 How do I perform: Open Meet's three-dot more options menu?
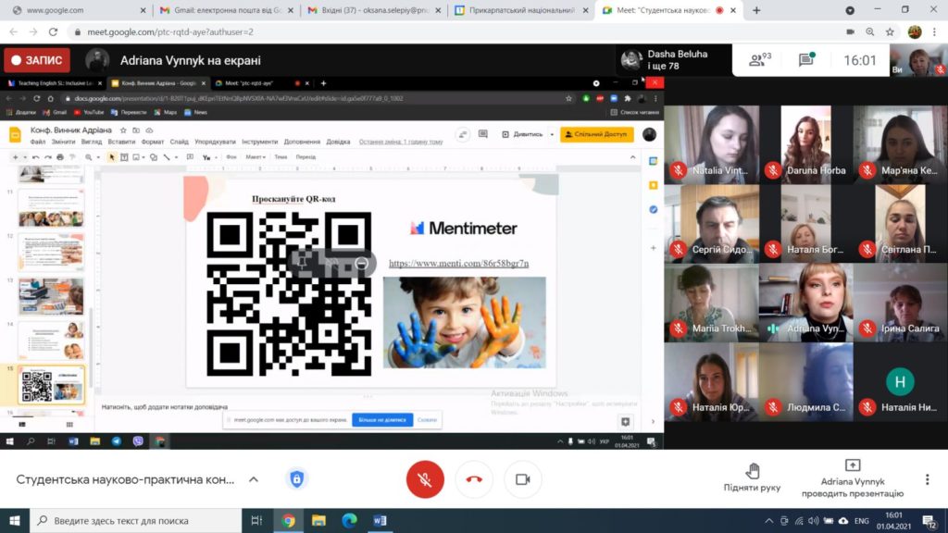click(928, 479)
